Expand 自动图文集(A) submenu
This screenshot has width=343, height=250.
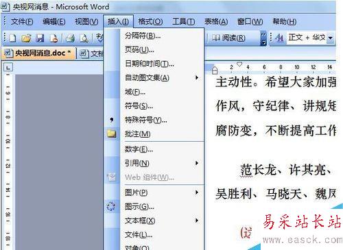[x=154, y=78]
